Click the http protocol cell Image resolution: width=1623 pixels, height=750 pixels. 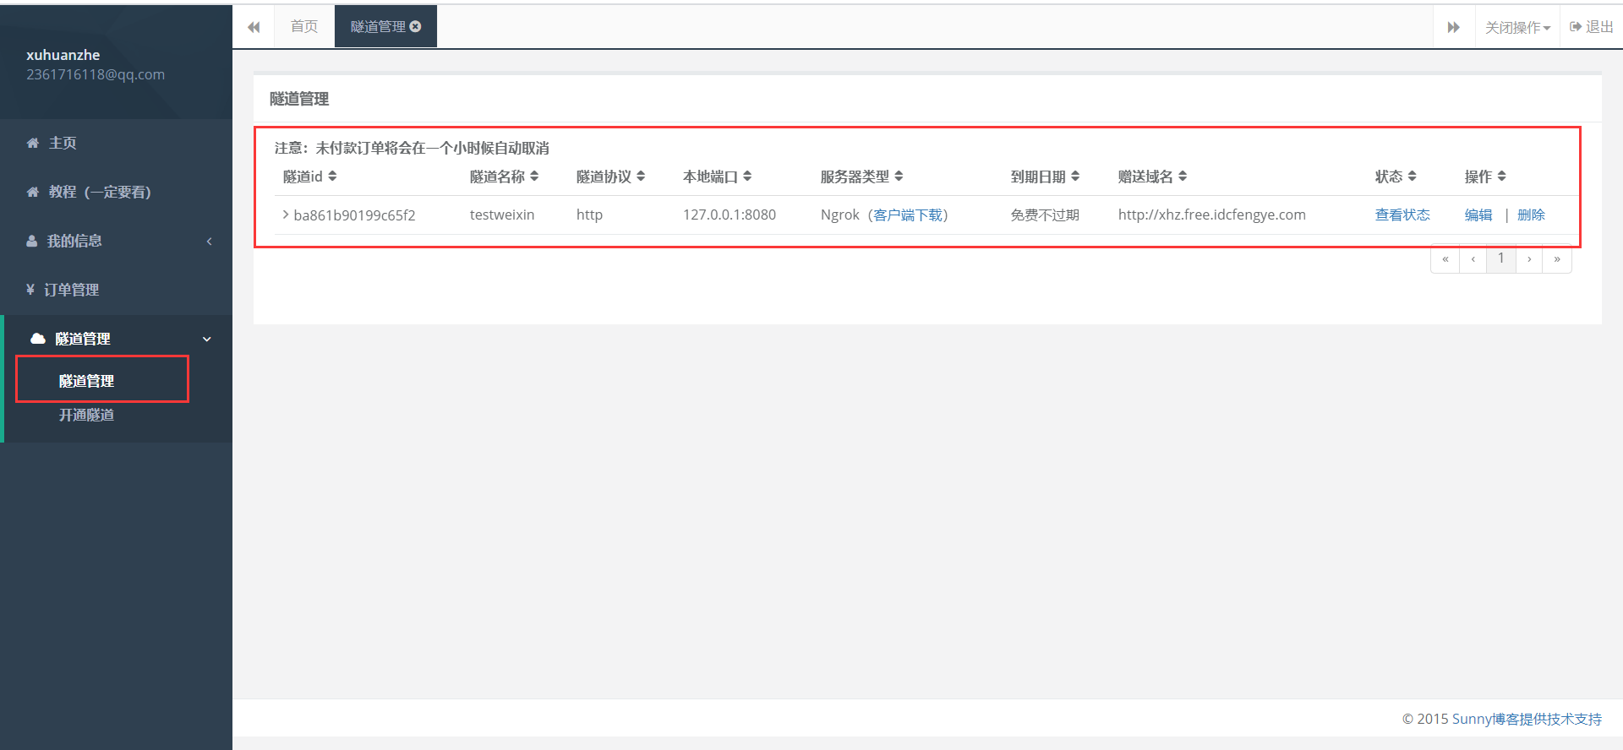(589, 215)
